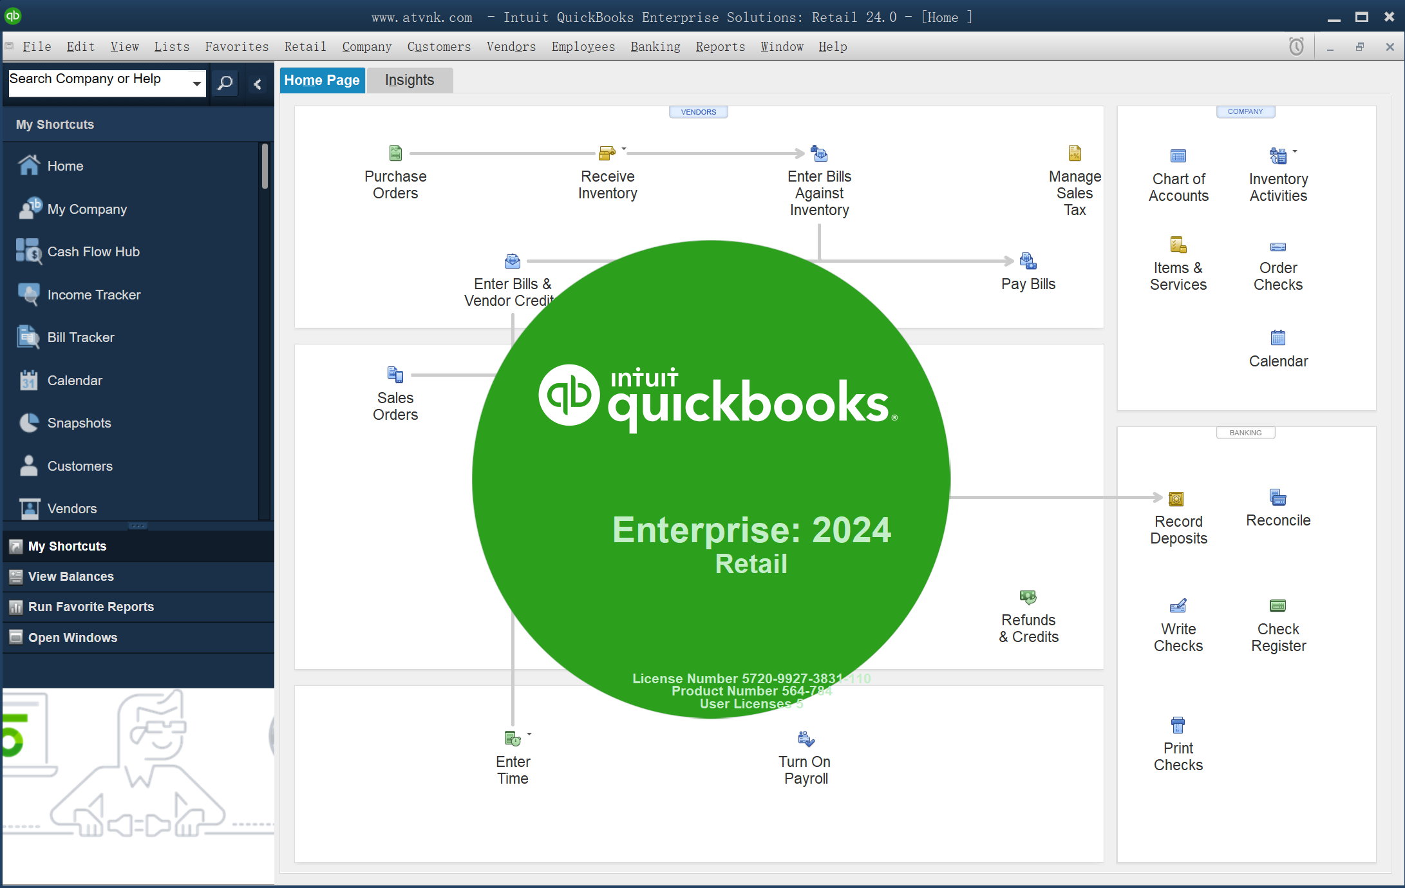This screenshot has width=1405, height=888.
Task: Expand the Receive Inventory dropdown arrow
Action: 623,149
